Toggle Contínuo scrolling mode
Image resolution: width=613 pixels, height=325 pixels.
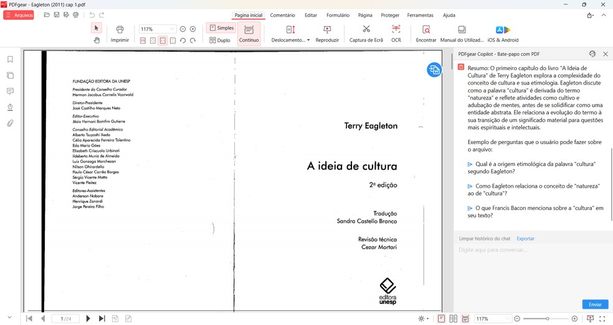249,34
